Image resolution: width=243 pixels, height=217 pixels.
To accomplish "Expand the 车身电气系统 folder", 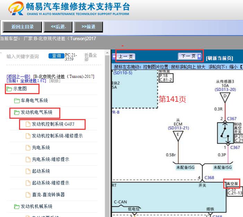I will click(x=34, y=100).
